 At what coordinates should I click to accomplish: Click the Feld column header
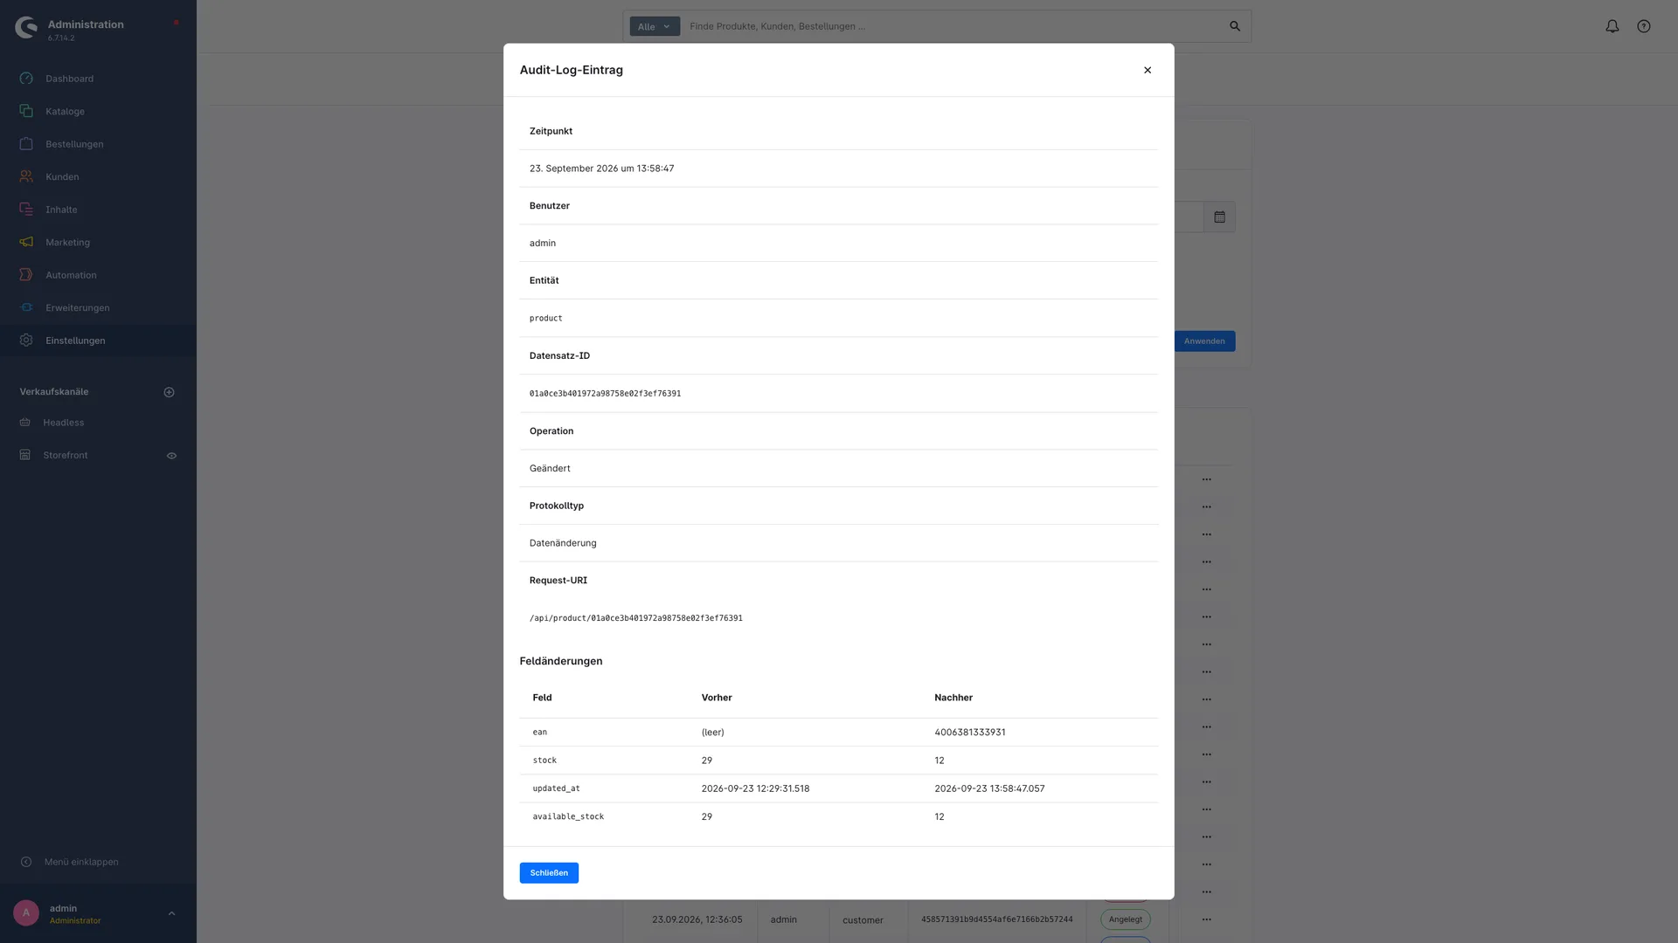tap(542, 698)
